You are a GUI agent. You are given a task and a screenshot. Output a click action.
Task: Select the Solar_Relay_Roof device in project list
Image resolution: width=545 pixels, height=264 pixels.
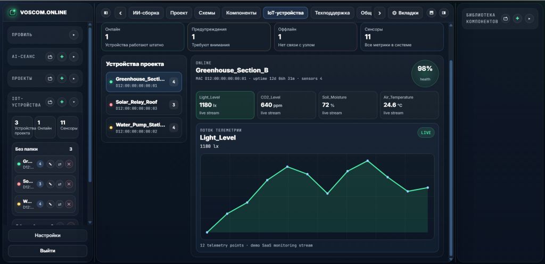[144, 105]
